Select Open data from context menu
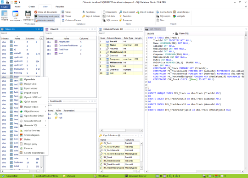Image resolution: width=248 pixels, height=178 pixels. tap(34, 79)
